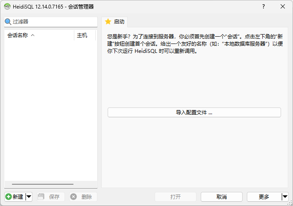Focus the 过滤器 filter text field

tap(53, 21)
